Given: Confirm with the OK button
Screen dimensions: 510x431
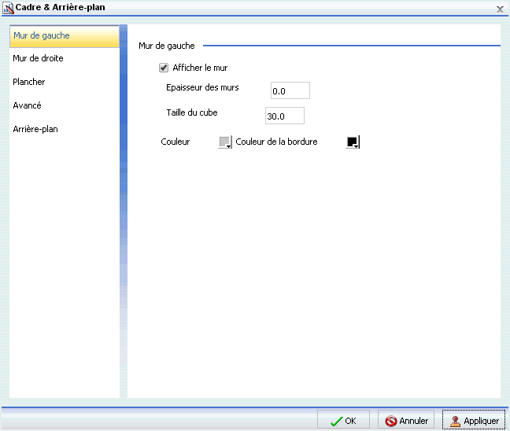Looking at the screenshot, I should point(343,421).
